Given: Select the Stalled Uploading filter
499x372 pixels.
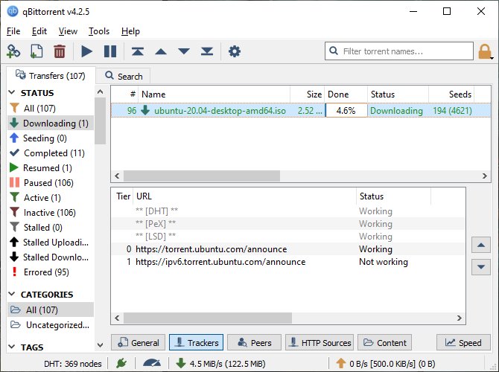Looking at the screenshot, I should pyautogui.click(x=51, y=243).
